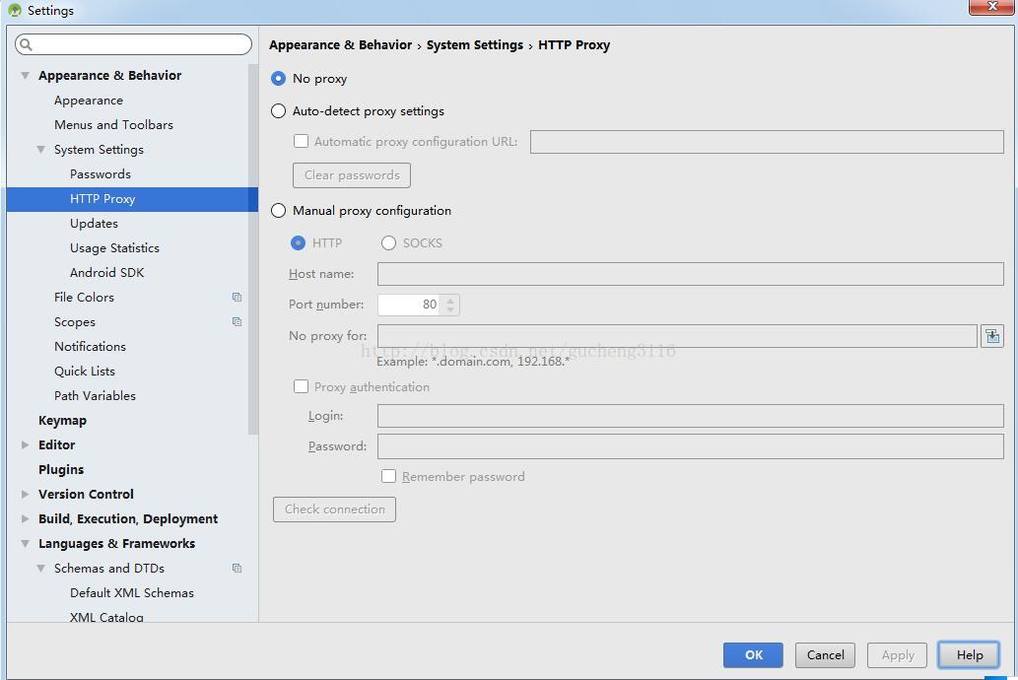This screenshot has width=1018, height=680.
Task: Click the Appearance & Behavior breadcrumb text
Action: (x=340, y=44)
